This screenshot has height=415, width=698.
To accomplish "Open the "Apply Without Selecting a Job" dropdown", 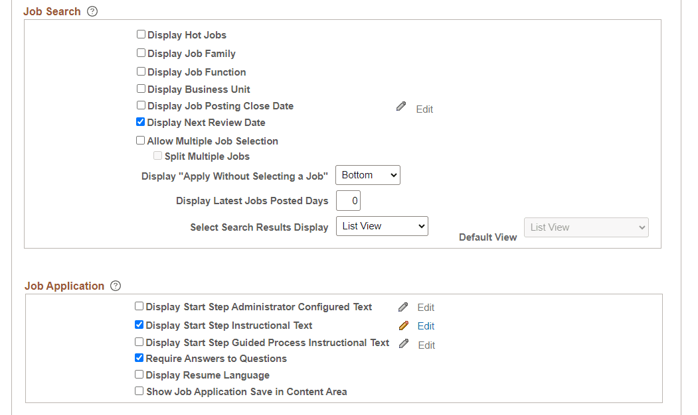I will pos(367,175).
